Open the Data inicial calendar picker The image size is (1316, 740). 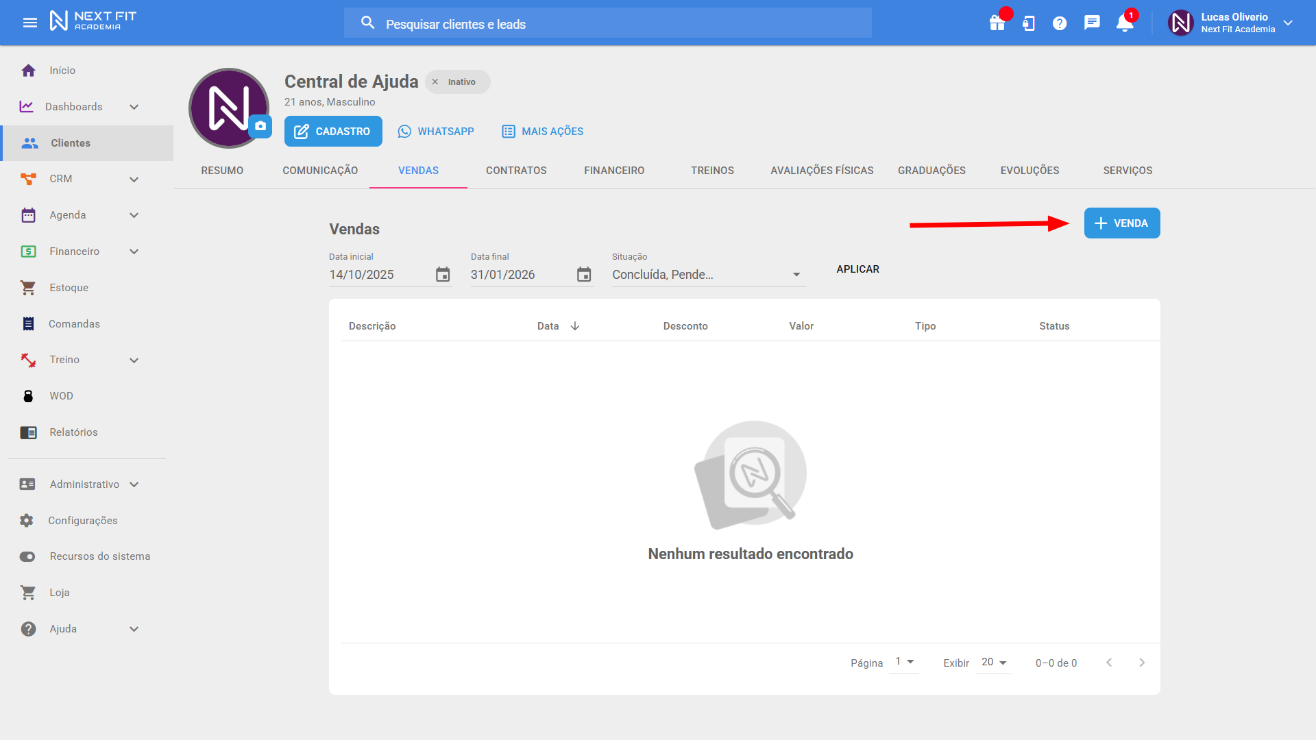[x=443, y=275]
